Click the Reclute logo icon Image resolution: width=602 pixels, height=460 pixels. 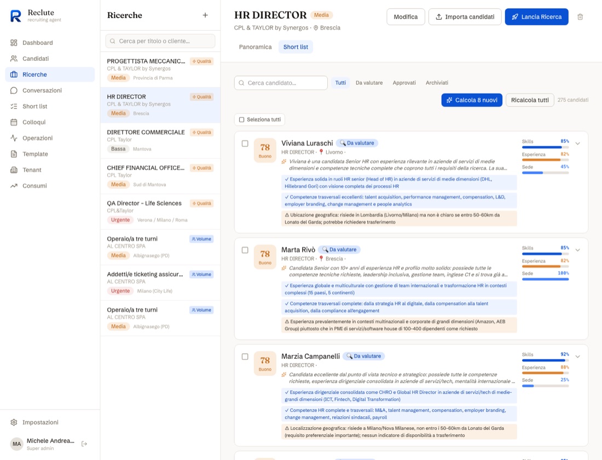pos(16,16)
